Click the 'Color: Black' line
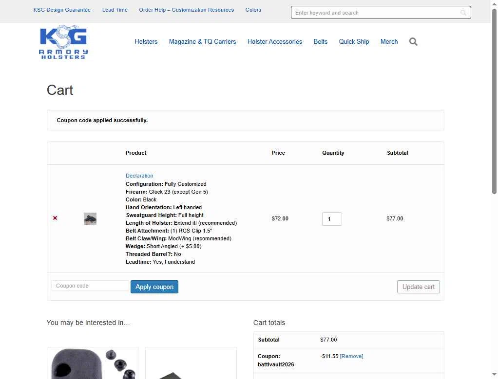 coord(141,199)
